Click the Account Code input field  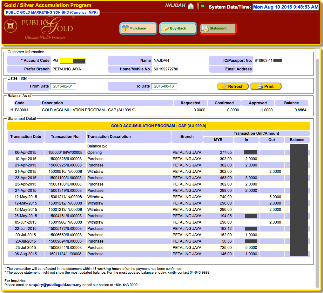coord(72,61)
